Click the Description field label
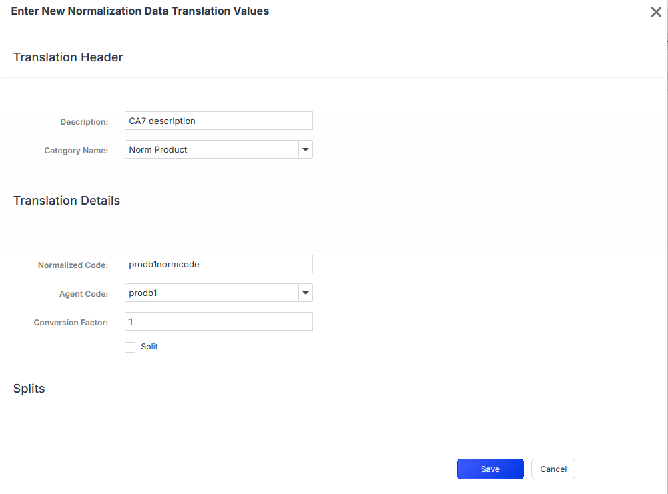 84,122
